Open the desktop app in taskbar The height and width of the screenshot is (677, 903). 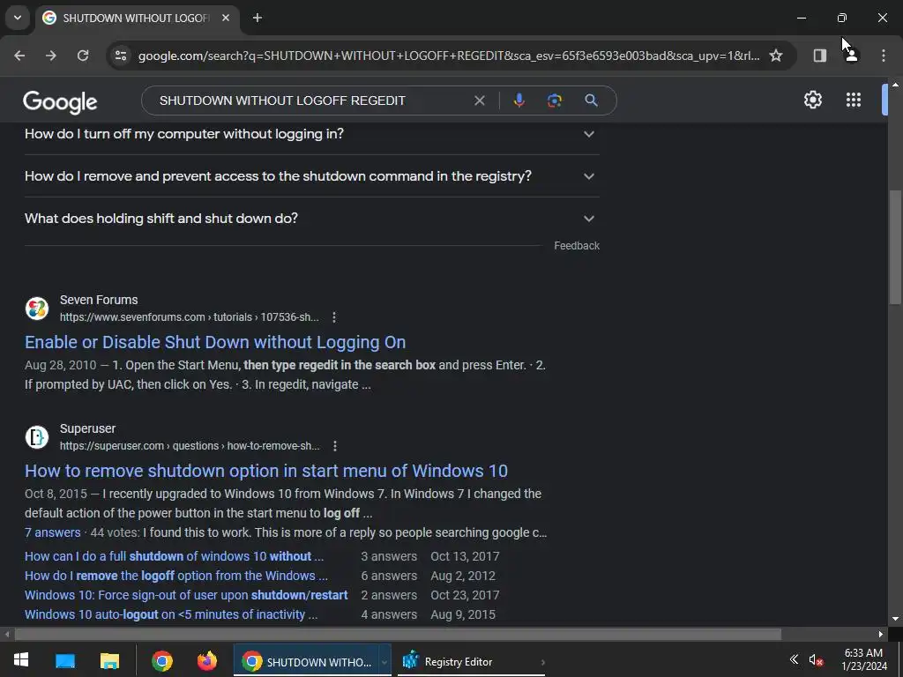(65, 660)
